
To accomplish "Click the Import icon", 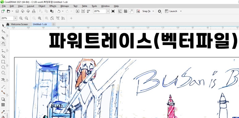I will tap(78, 11).
